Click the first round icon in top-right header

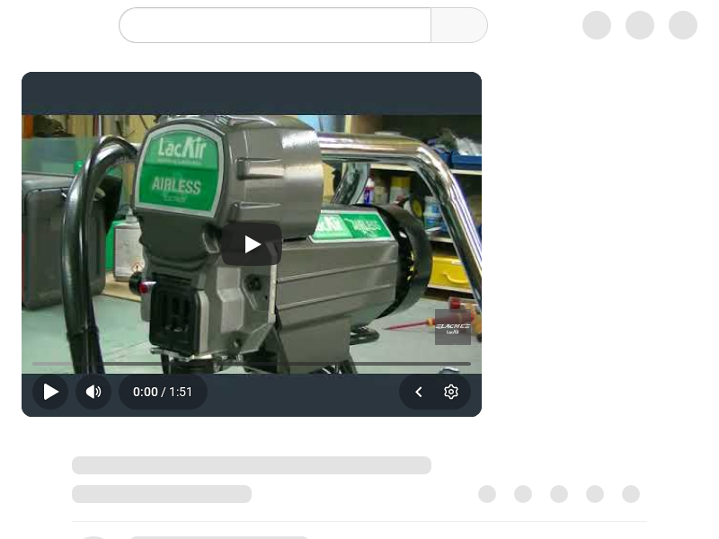[x=597, y=25]
